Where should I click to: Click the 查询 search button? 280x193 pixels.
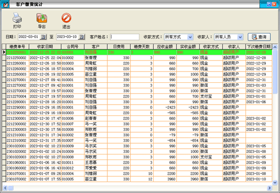pos(259,37)
